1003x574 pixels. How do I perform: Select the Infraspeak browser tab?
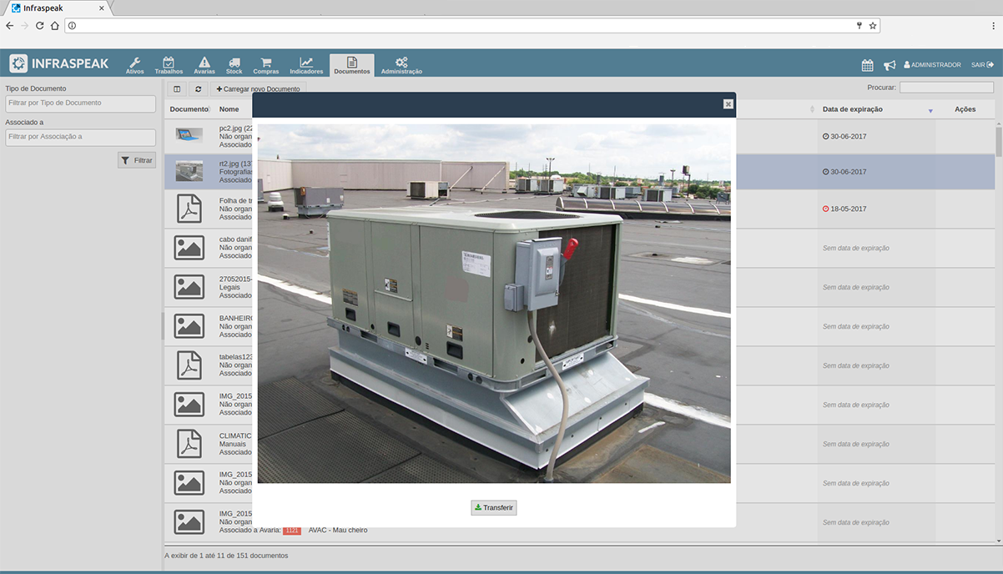point(57,8)
